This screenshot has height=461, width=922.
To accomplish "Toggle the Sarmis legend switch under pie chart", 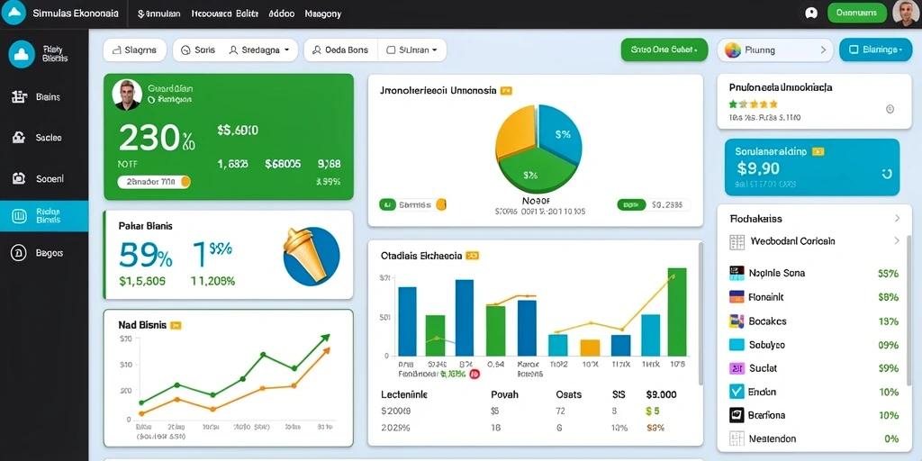I will [x=413, y=204].
